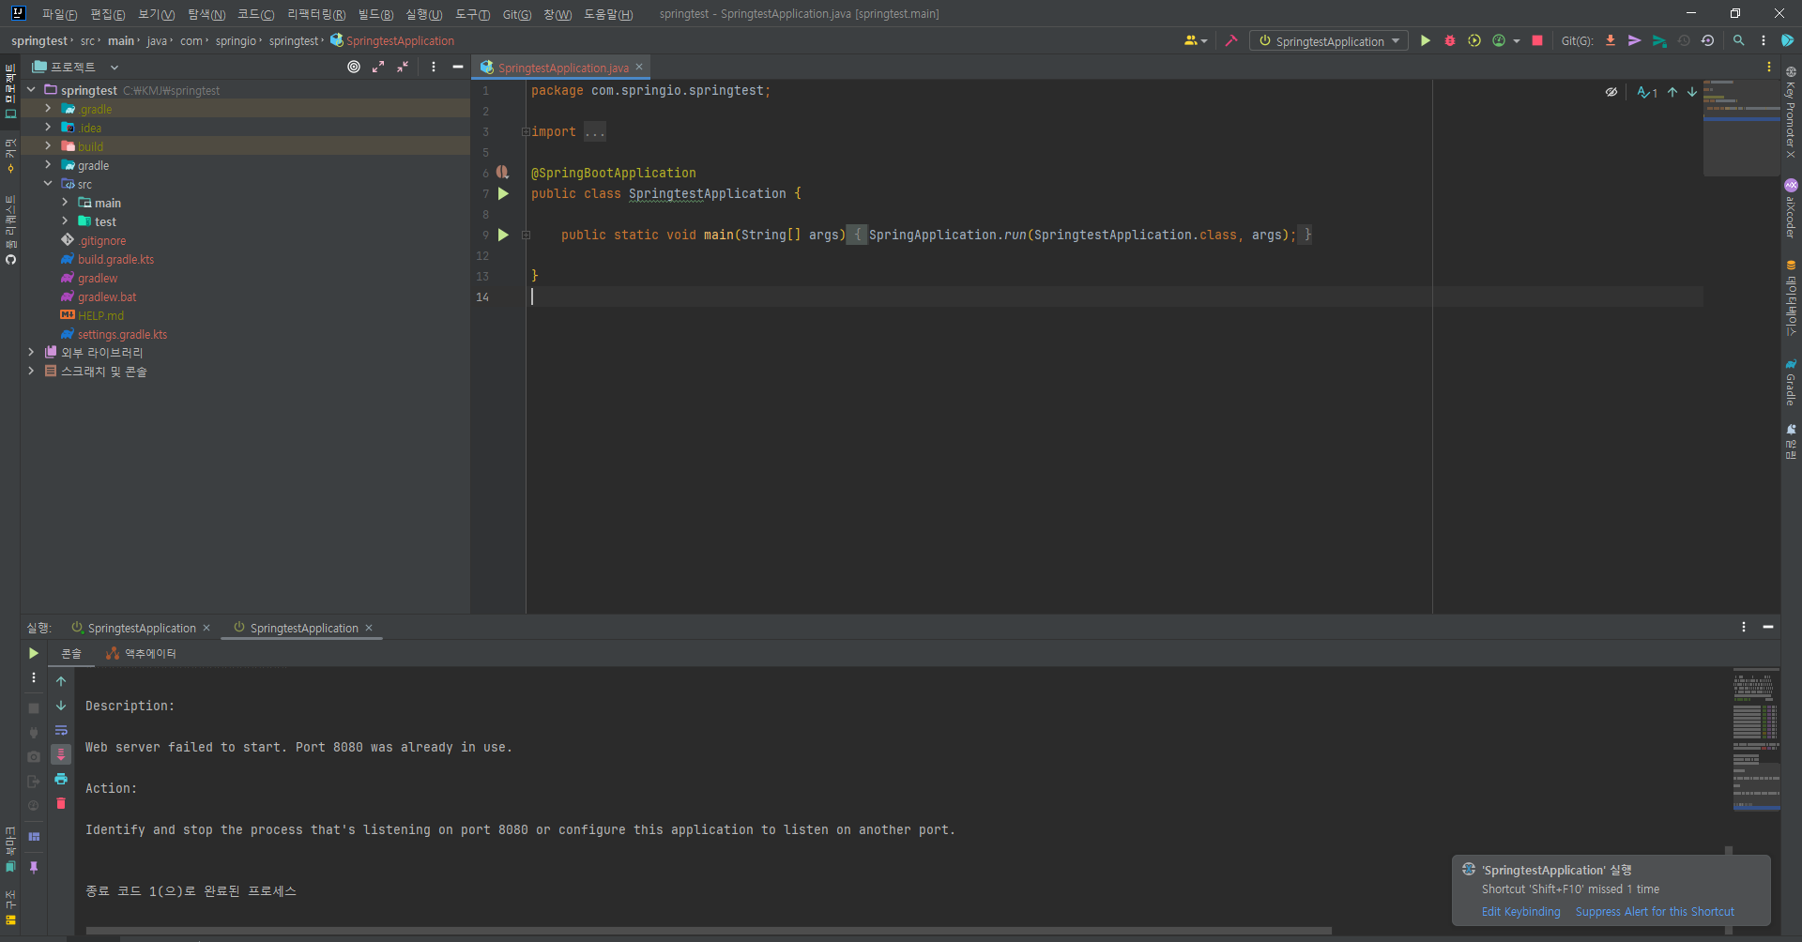
Task: Run SpringtestApplication with the green play button
Action: (x=1426, y=41)
